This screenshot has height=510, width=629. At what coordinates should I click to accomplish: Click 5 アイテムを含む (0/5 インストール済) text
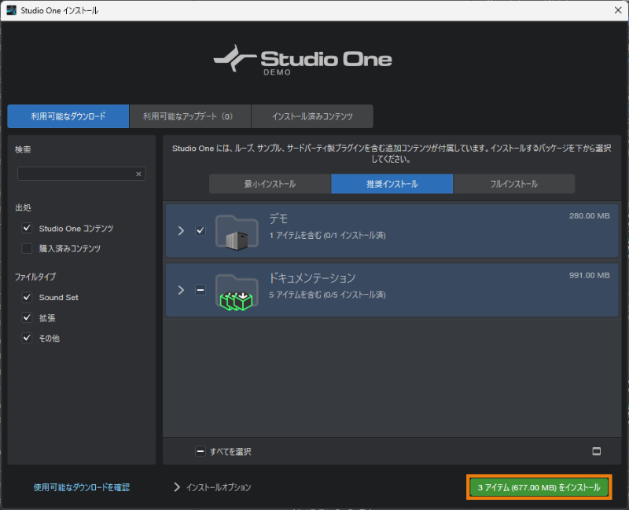point(327,295)
